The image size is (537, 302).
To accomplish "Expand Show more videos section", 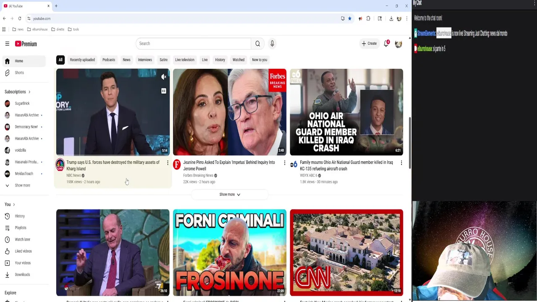I will tap(229, 195).
